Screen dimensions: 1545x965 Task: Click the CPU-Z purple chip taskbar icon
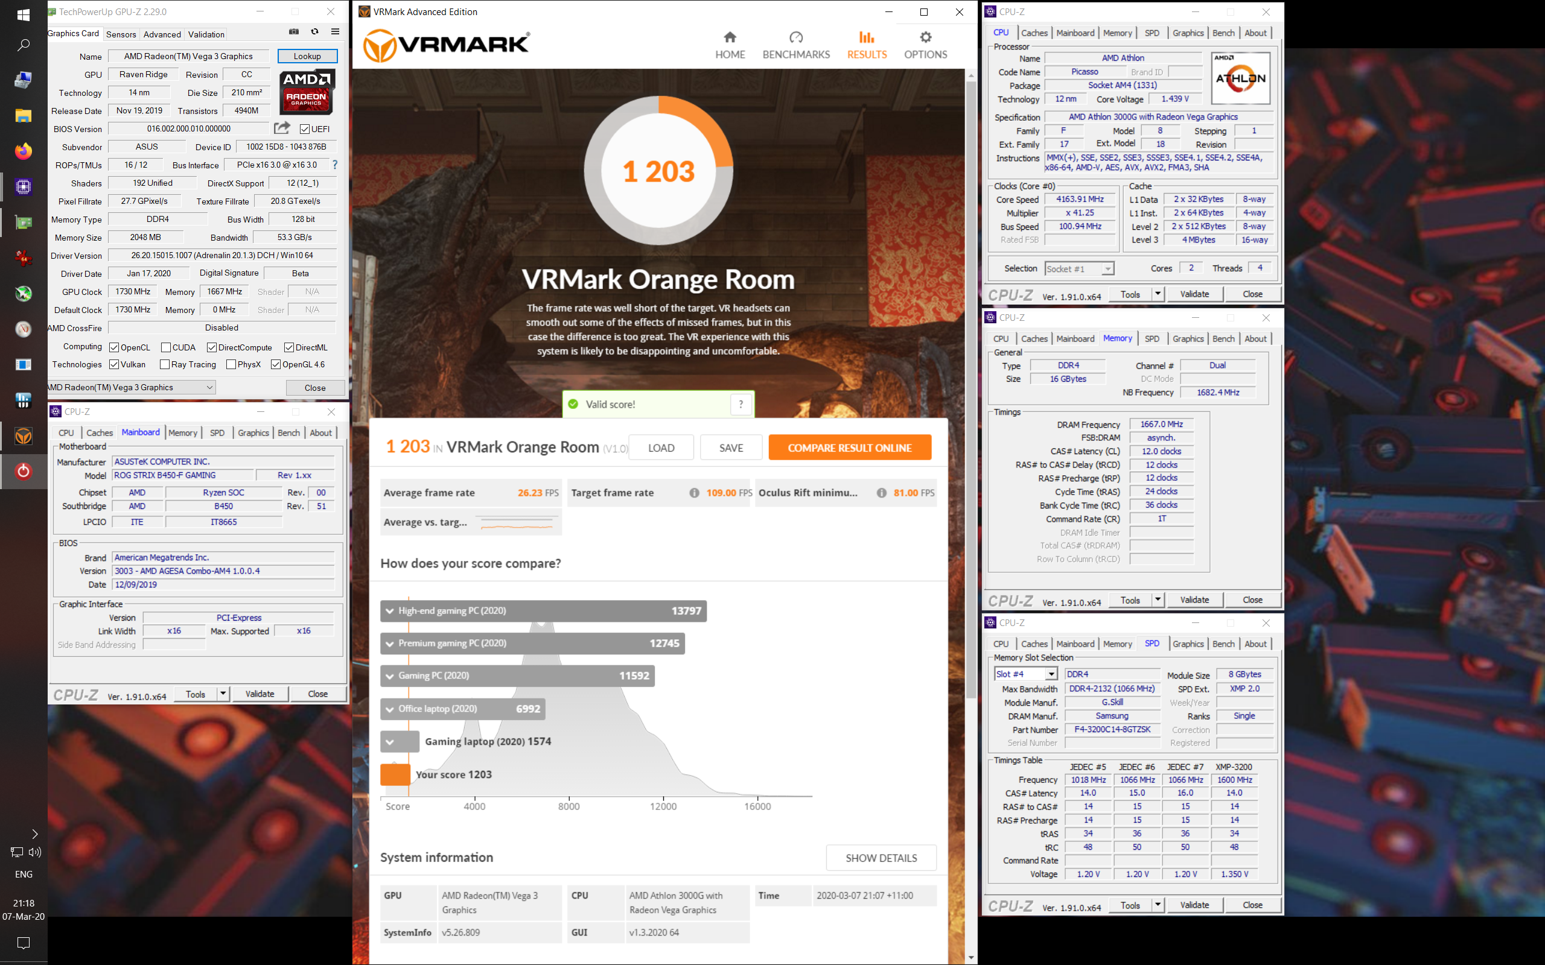24,187
